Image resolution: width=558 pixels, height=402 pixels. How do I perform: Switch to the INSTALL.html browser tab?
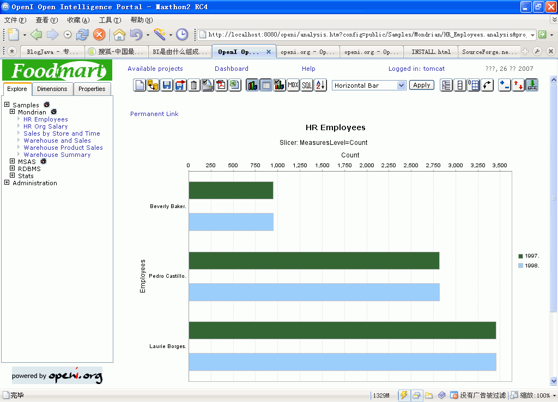431,52
